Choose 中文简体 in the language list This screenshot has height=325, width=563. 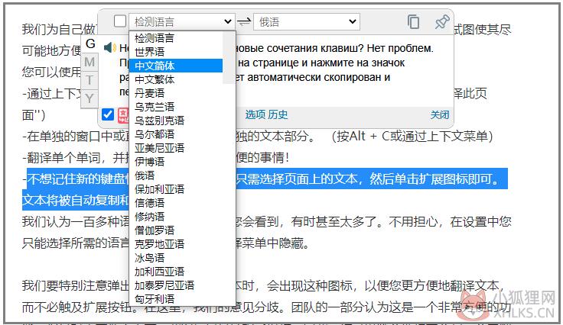point(176,66)
